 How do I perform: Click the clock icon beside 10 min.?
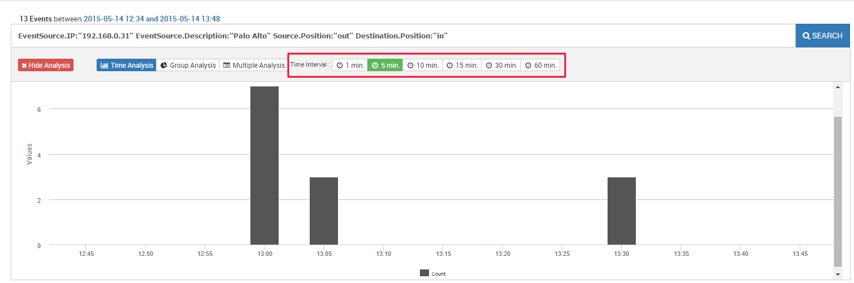[410, 66]
